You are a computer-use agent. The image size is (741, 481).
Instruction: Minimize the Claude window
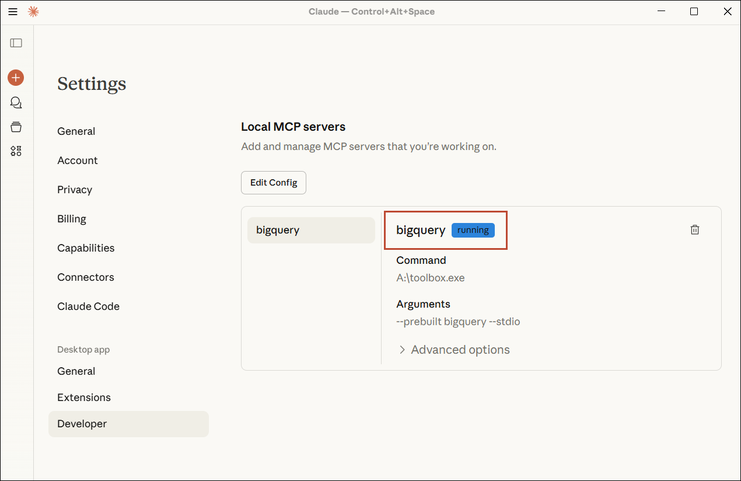[660, 12]
